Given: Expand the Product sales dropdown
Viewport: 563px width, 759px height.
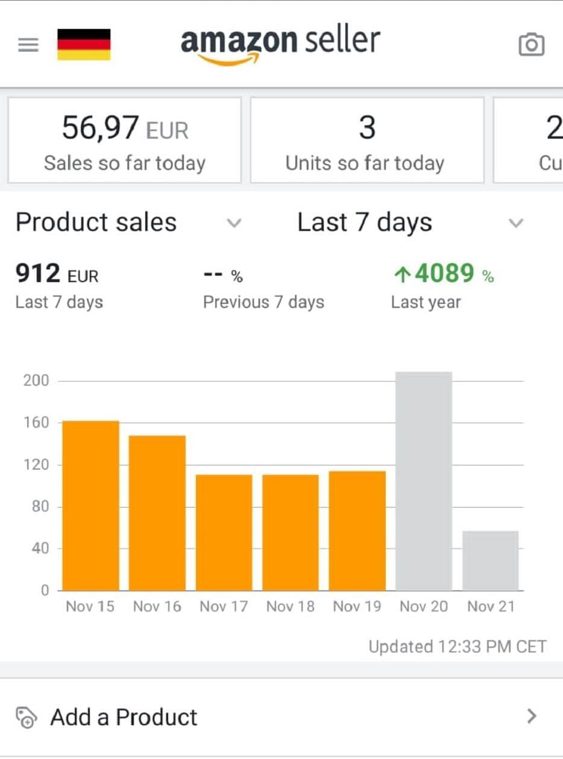Looking at the screenshot, I should (x=233, y=223).
